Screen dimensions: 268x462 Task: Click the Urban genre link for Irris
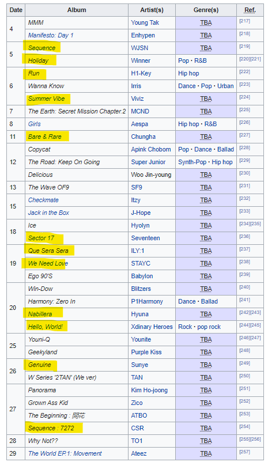tap(225, 86)
